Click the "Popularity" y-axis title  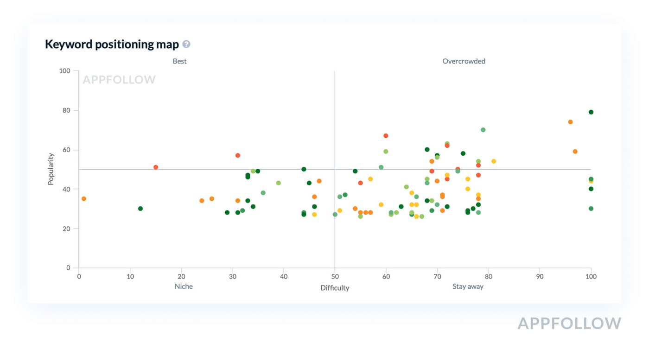point(51,169)
